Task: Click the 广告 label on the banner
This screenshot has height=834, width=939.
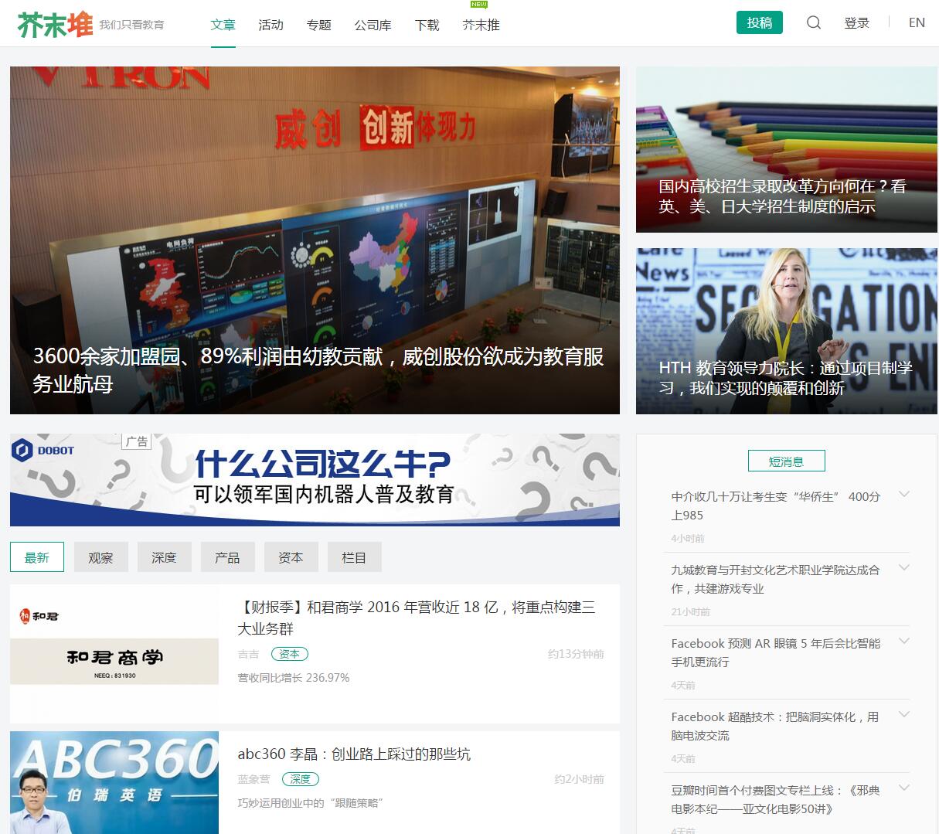Action: 137,441
